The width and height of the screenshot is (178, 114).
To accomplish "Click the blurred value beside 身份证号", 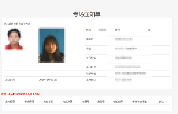I will [x=128, y=67].
